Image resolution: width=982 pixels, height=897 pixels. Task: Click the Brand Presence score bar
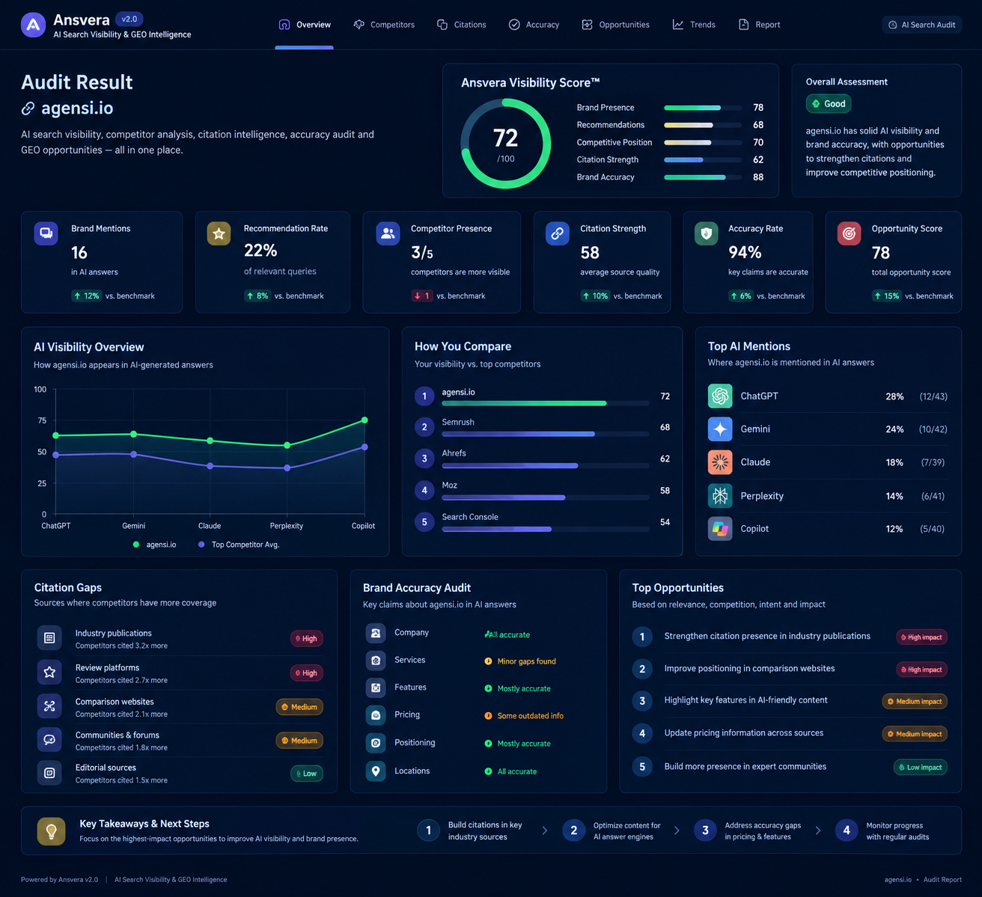click(703, 108)
